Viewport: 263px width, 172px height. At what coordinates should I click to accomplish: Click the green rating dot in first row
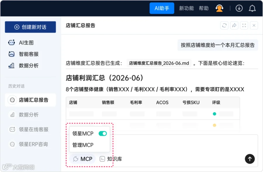214,114
